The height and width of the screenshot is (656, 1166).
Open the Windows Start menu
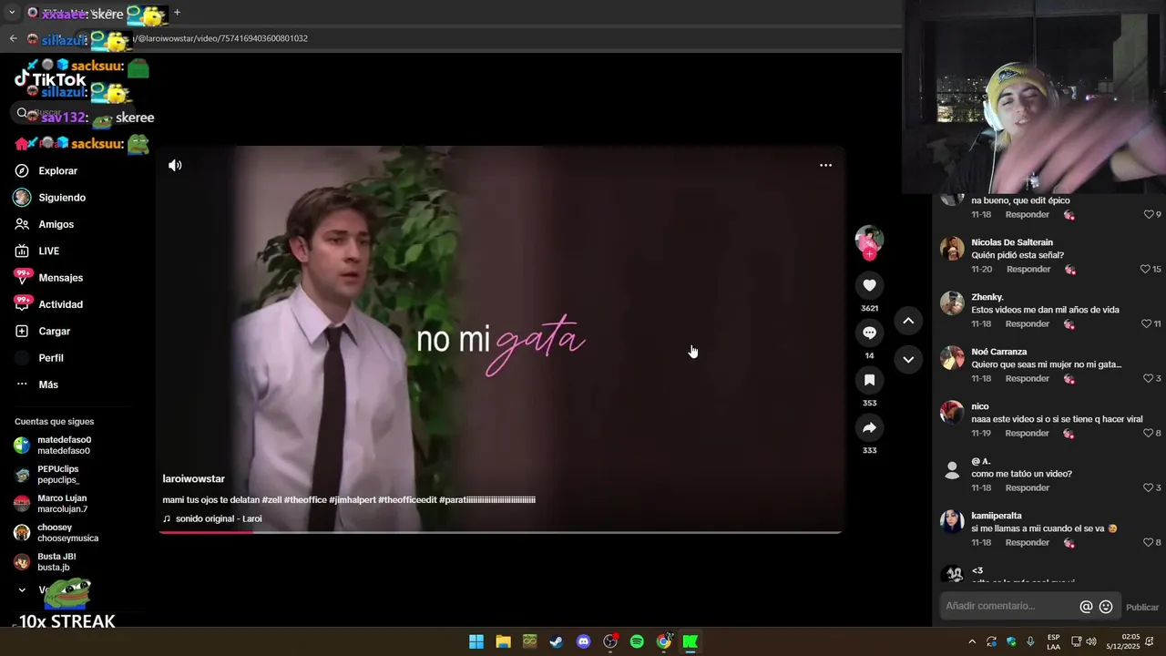(476, 641)
